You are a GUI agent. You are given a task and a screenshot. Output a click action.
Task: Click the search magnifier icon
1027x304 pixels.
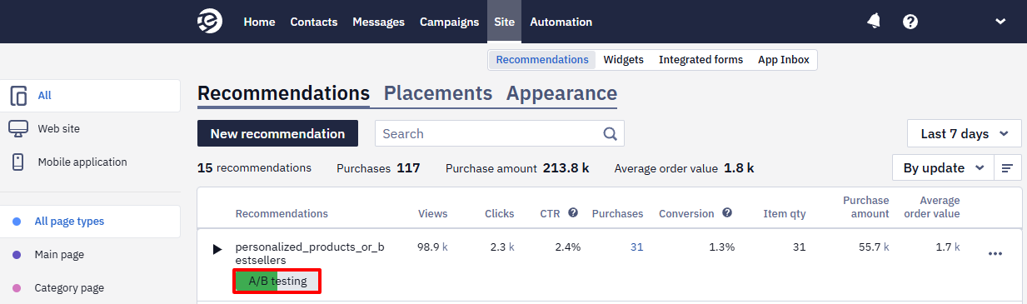610,133
